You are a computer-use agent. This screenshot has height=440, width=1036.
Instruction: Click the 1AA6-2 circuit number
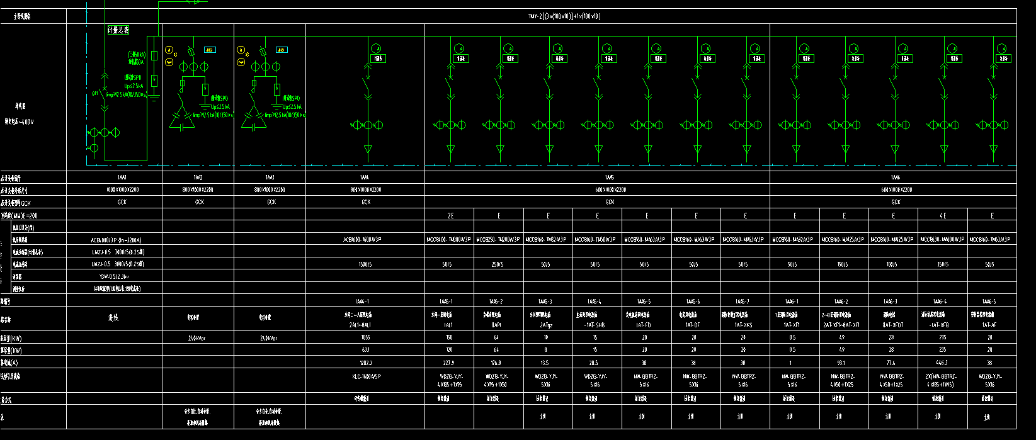click(x=841, y=302)
